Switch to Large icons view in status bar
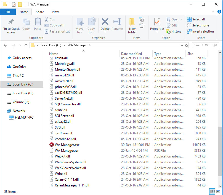The image size is (223, 195). coord(218,191)
